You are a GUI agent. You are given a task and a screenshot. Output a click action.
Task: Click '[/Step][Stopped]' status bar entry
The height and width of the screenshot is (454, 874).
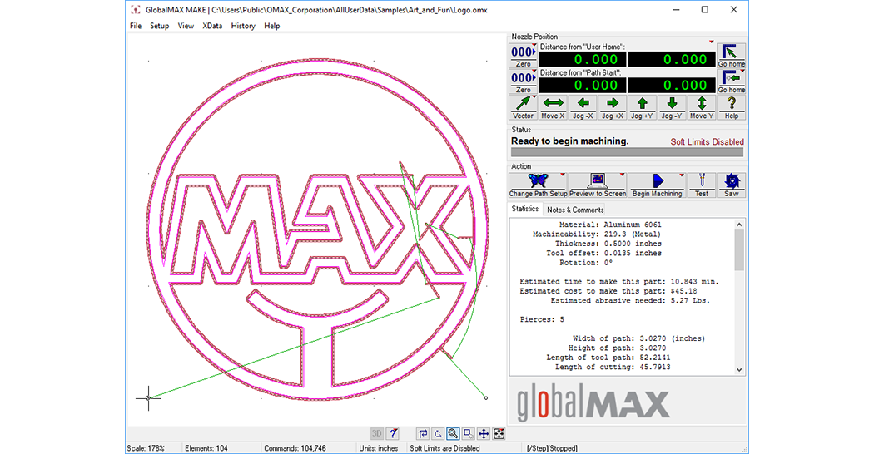click(x=552, y=448)
